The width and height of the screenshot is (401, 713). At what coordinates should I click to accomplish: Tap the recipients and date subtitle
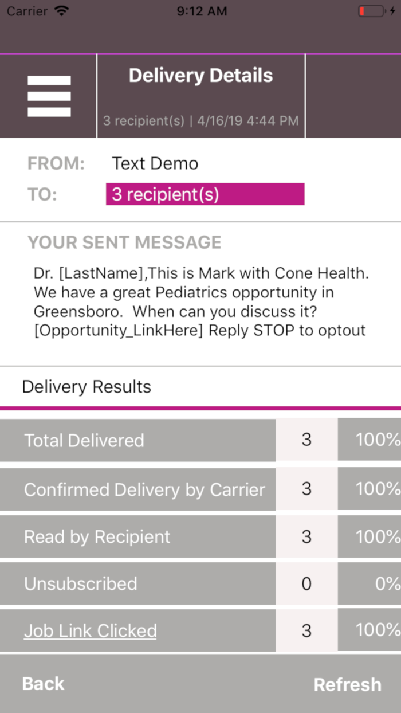200,120
